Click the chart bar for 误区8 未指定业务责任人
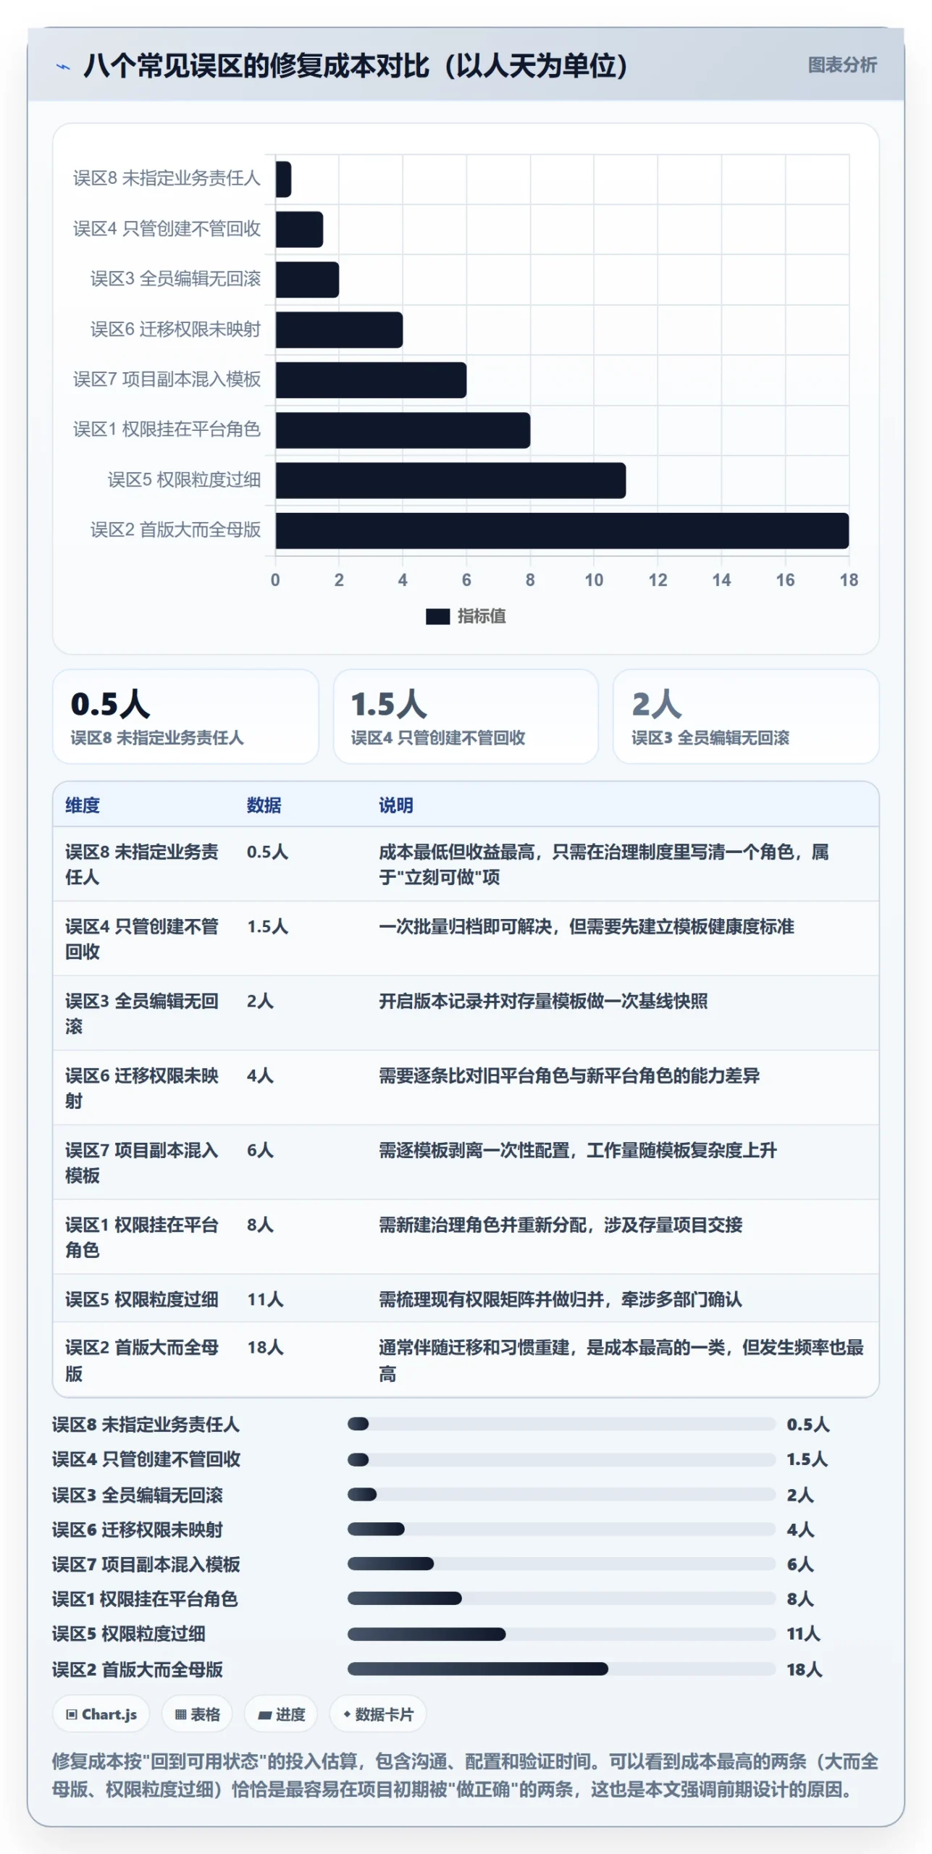The width and height of the screenshot is (932, 1854). pyautogui.click(x=283, y=180)
